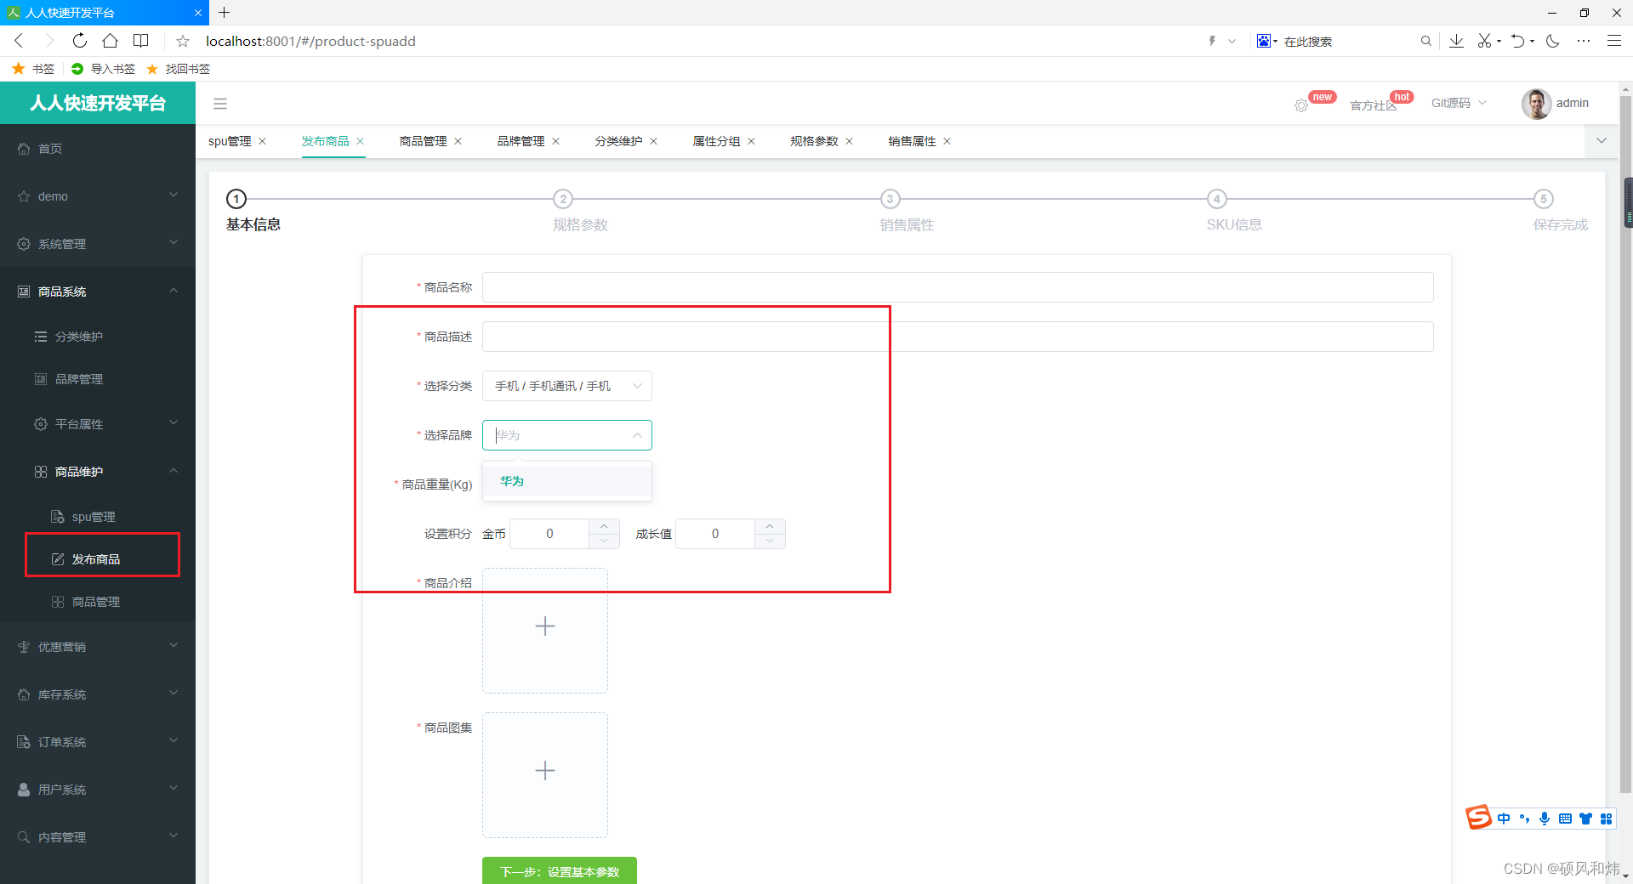Image resolution: width=1633 pixels, height=884 pixels.
Task: Open spu管理 in the sidebar
Action: coord(98,517)
